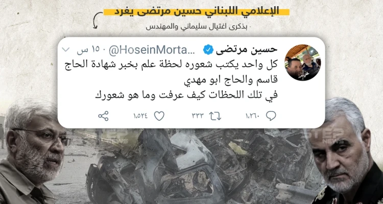Viewport: 383px width, 204px height.
Task: Click the curved arrow pointing at the tweet
Action: tap(97, 20)
